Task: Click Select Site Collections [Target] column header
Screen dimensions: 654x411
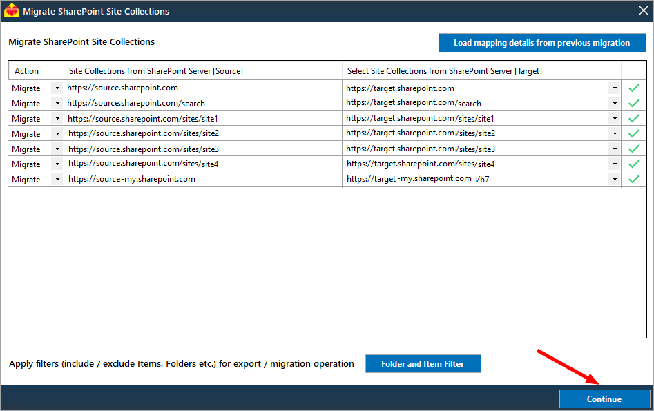Action: 481,71
